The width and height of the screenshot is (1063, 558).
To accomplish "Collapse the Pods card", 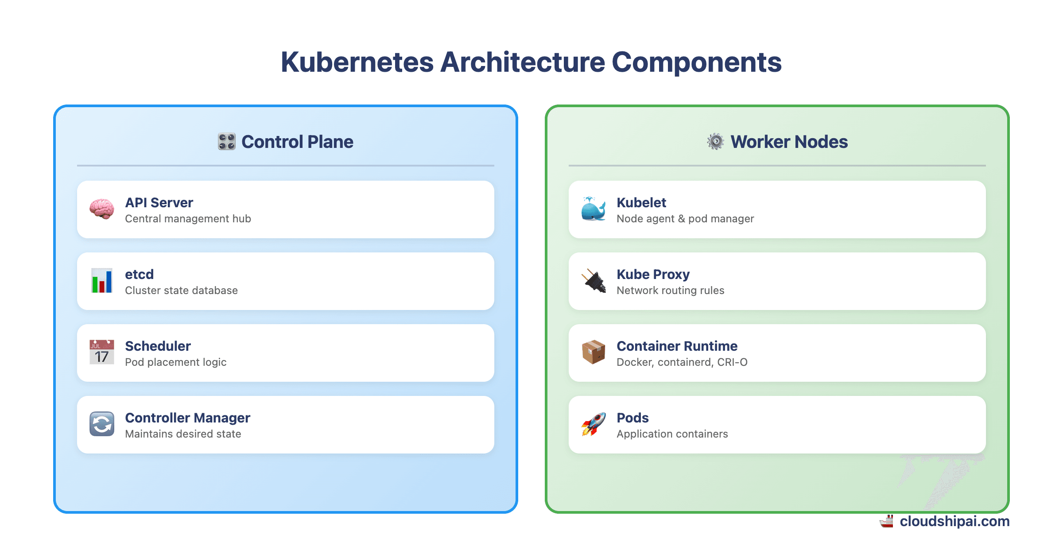I will [x=777, y=425].
